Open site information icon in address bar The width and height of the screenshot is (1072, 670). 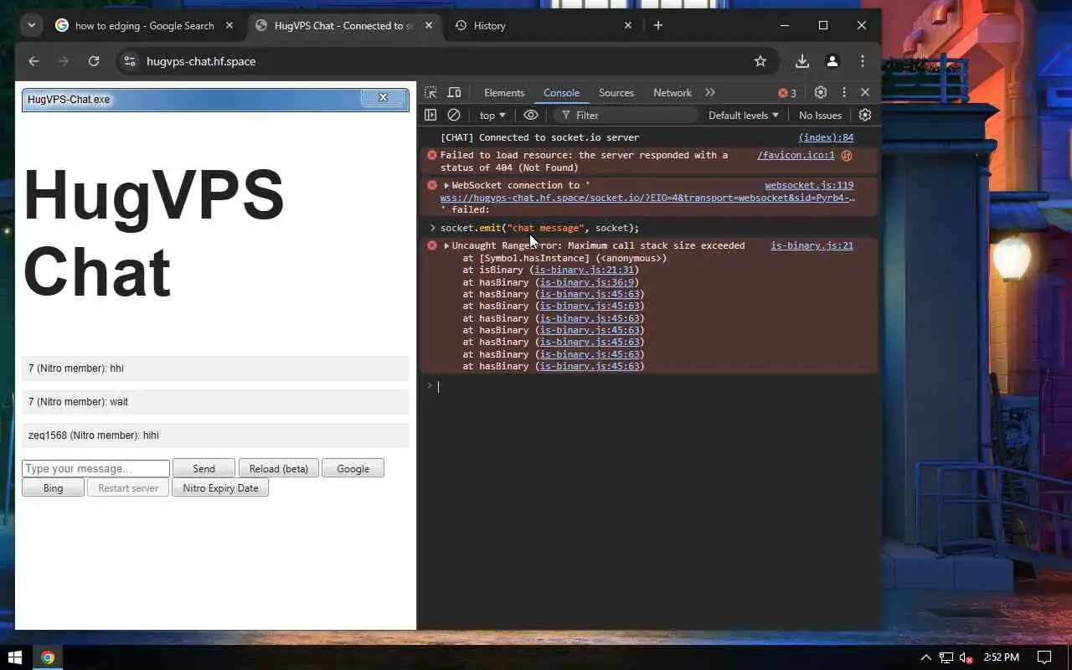pos(129,61)
